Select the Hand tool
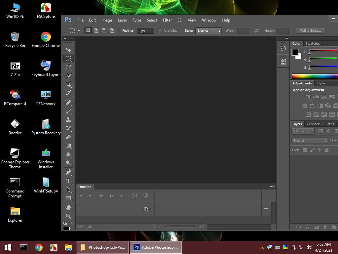Screen dimensions: 338x254 coord(68,208)
